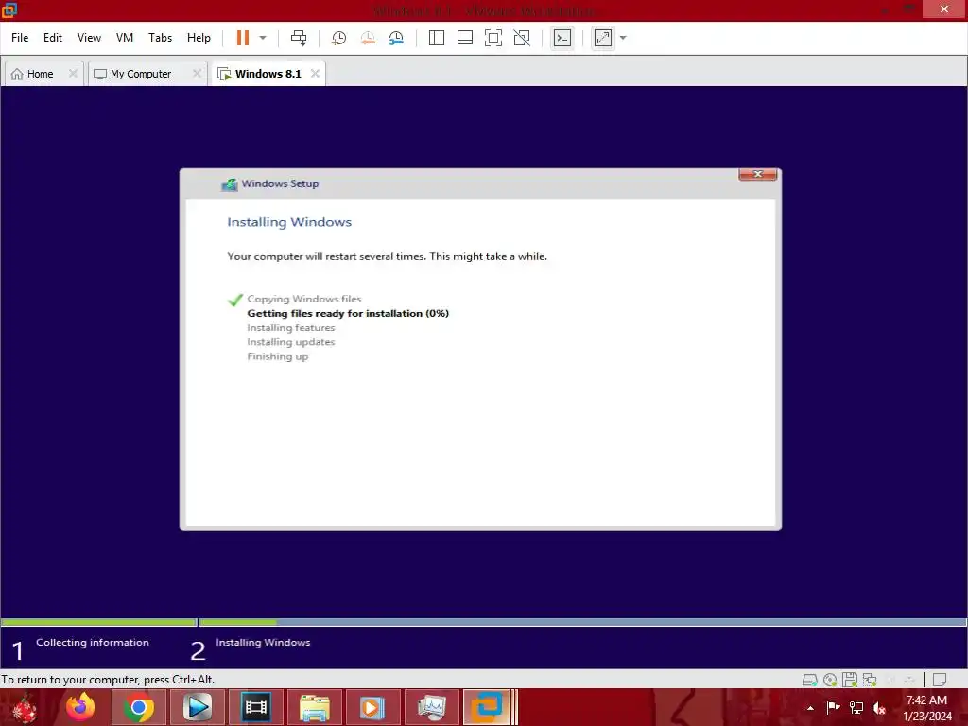This screenshot has height=726, width=968.
Task: Open the File menu
Action: tap(20, 38)
